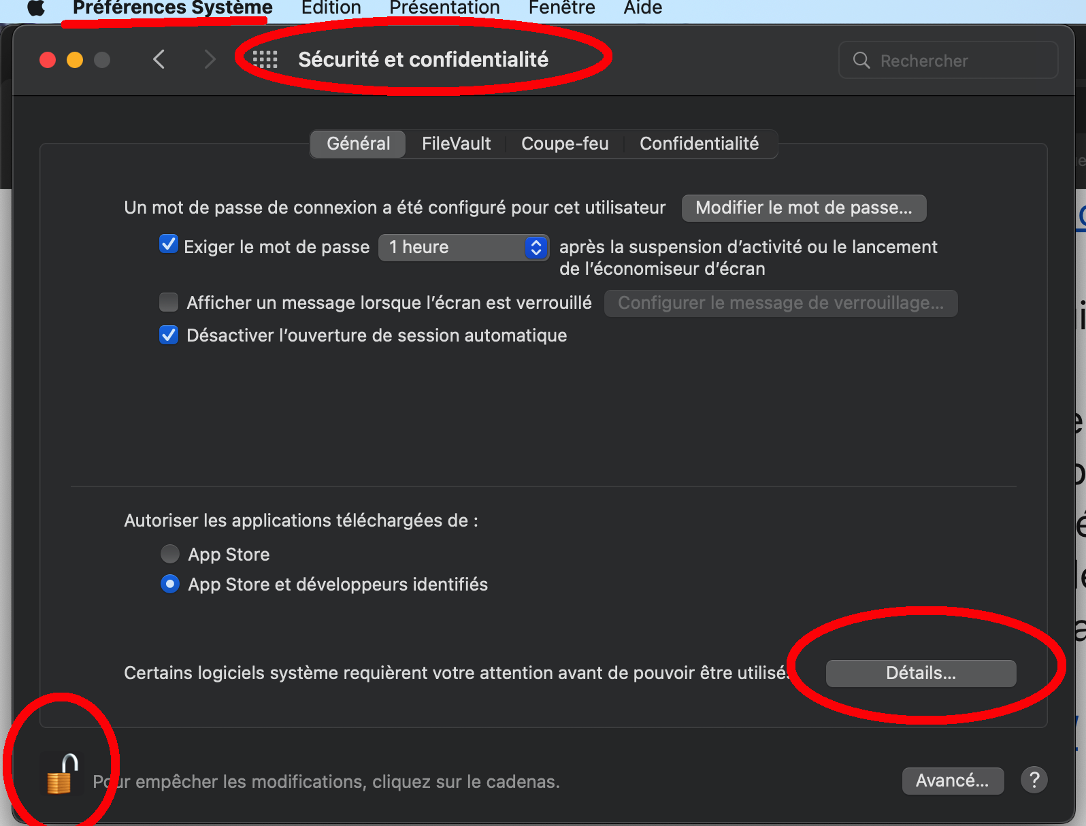Viewport: 1086px width, 826px height.
Task: Close the window with red button
Action: tap(48, 60)
